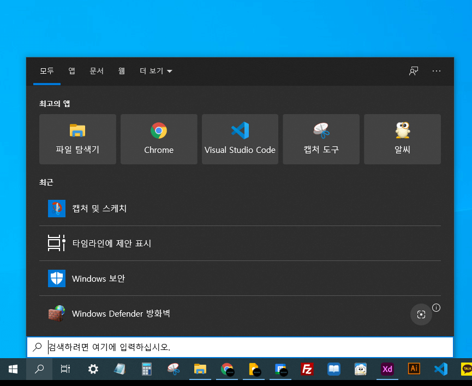Screen dimensions: 472x386
Task: Open File Explorer on the taskbar
Action: click(200, 369)
